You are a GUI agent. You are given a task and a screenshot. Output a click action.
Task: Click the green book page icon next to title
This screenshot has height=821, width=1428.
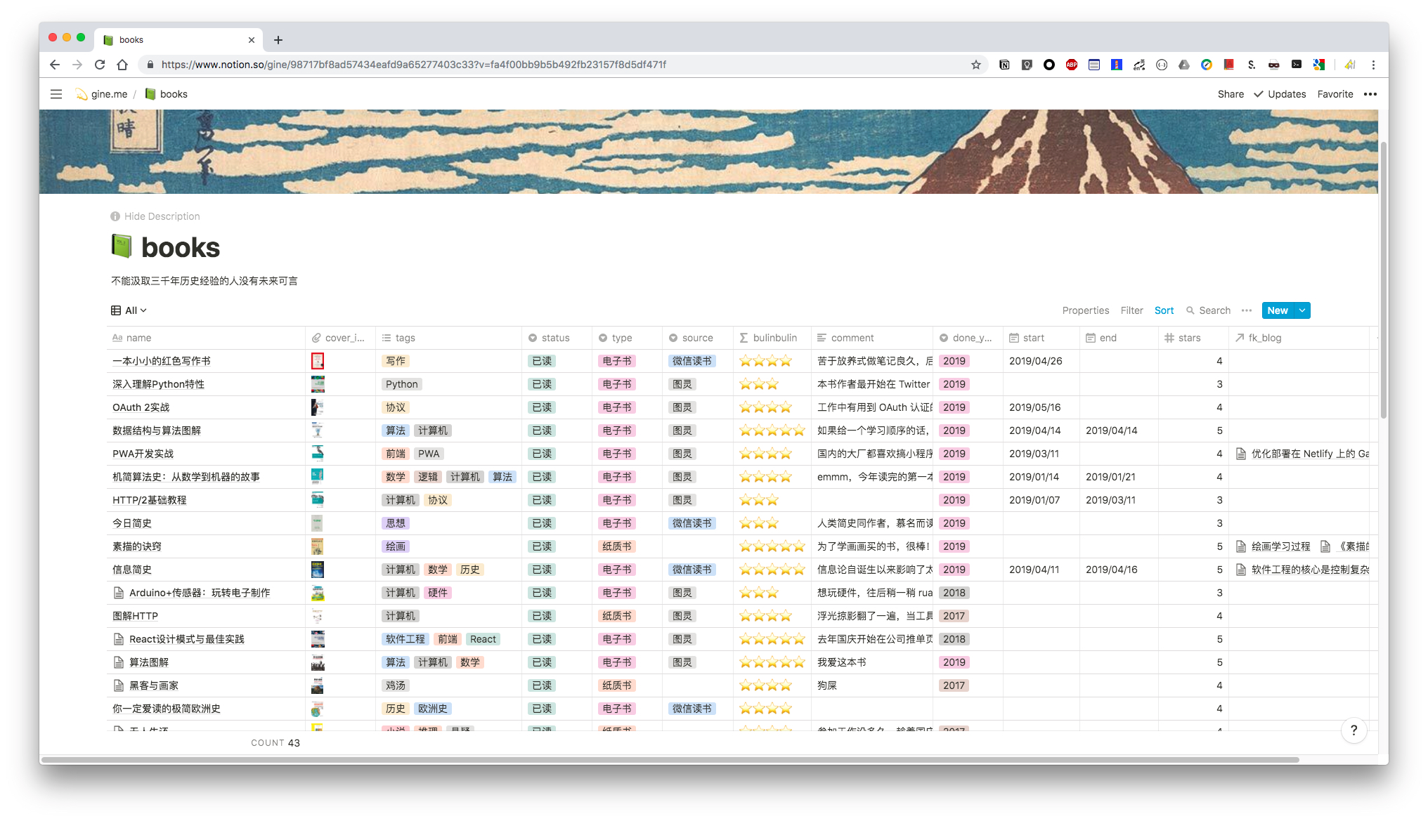(122, 246)
